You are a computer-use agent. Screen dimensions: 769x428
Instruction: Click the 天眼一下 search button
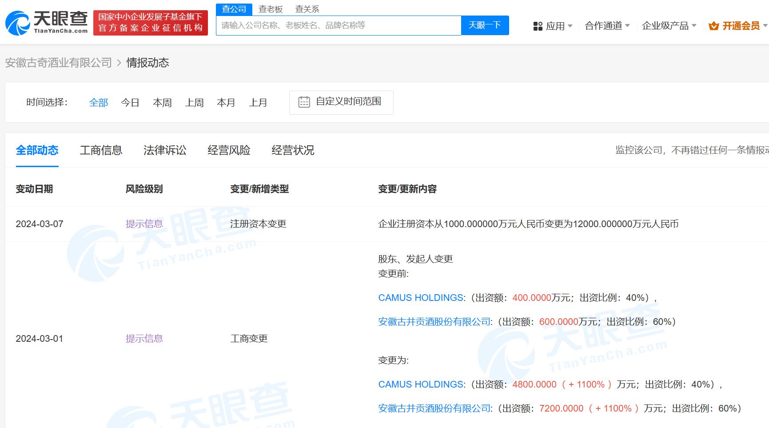[485, 25]
